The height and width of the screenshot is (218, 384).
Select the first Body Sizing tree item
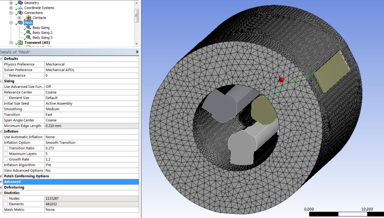click(x=41, y=28)
